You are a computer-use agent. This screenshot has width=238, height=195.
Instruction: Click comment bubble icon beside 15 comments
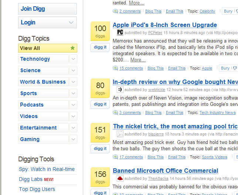click(x=115, y=68)
